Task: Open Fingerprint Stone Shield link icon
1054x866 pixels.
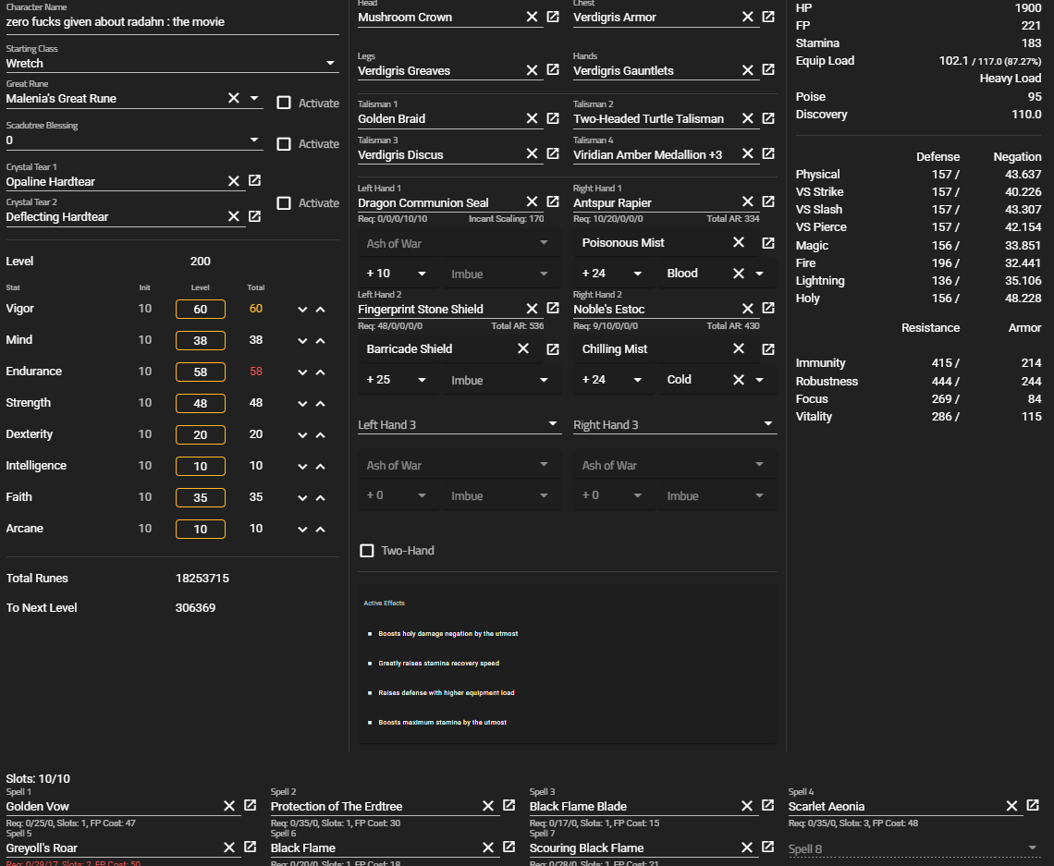Action: pos(553,309)
